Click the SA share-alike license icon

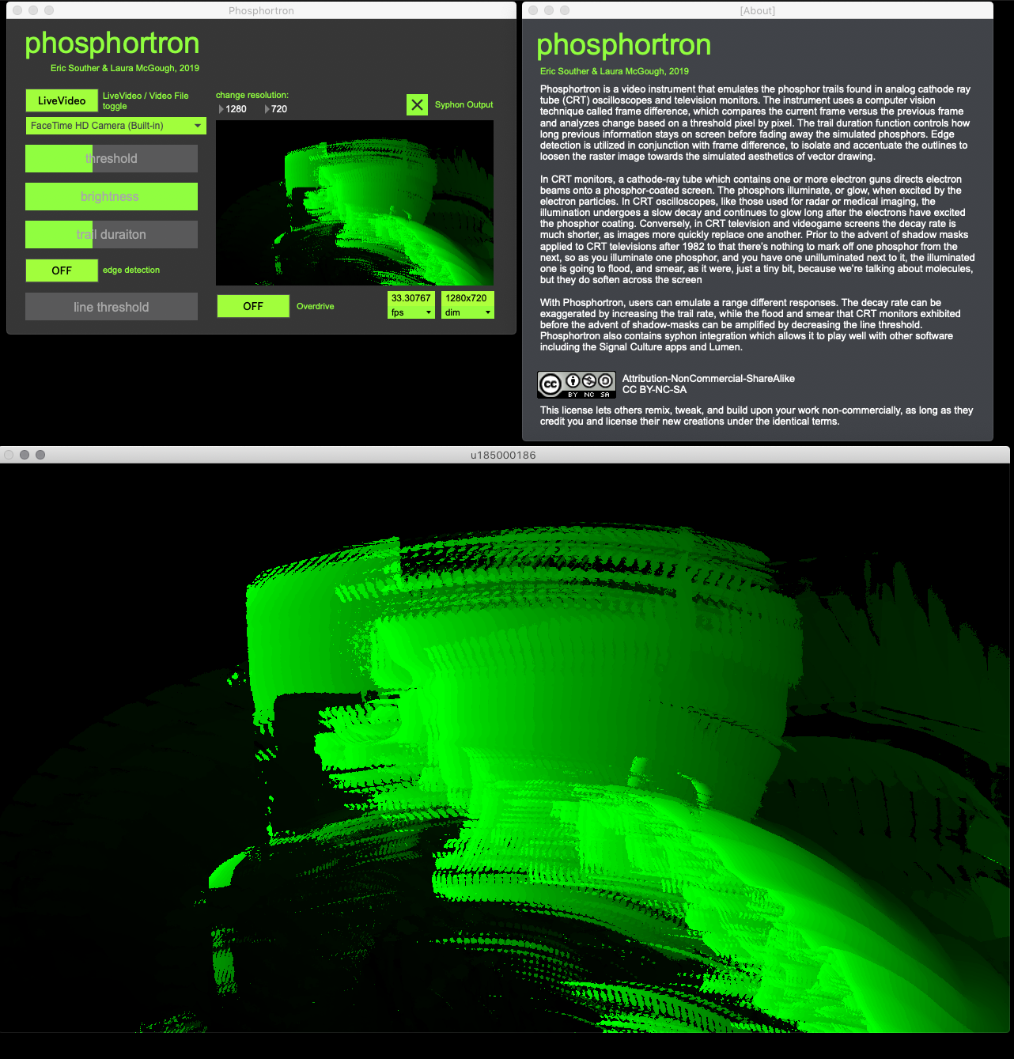(605, 383)
